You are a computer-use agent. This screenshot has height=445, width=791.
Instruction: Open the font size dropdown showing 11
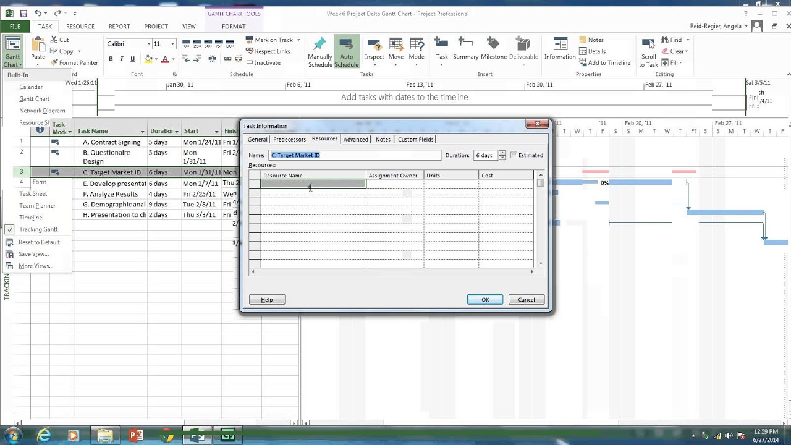[x=172, y=44]
